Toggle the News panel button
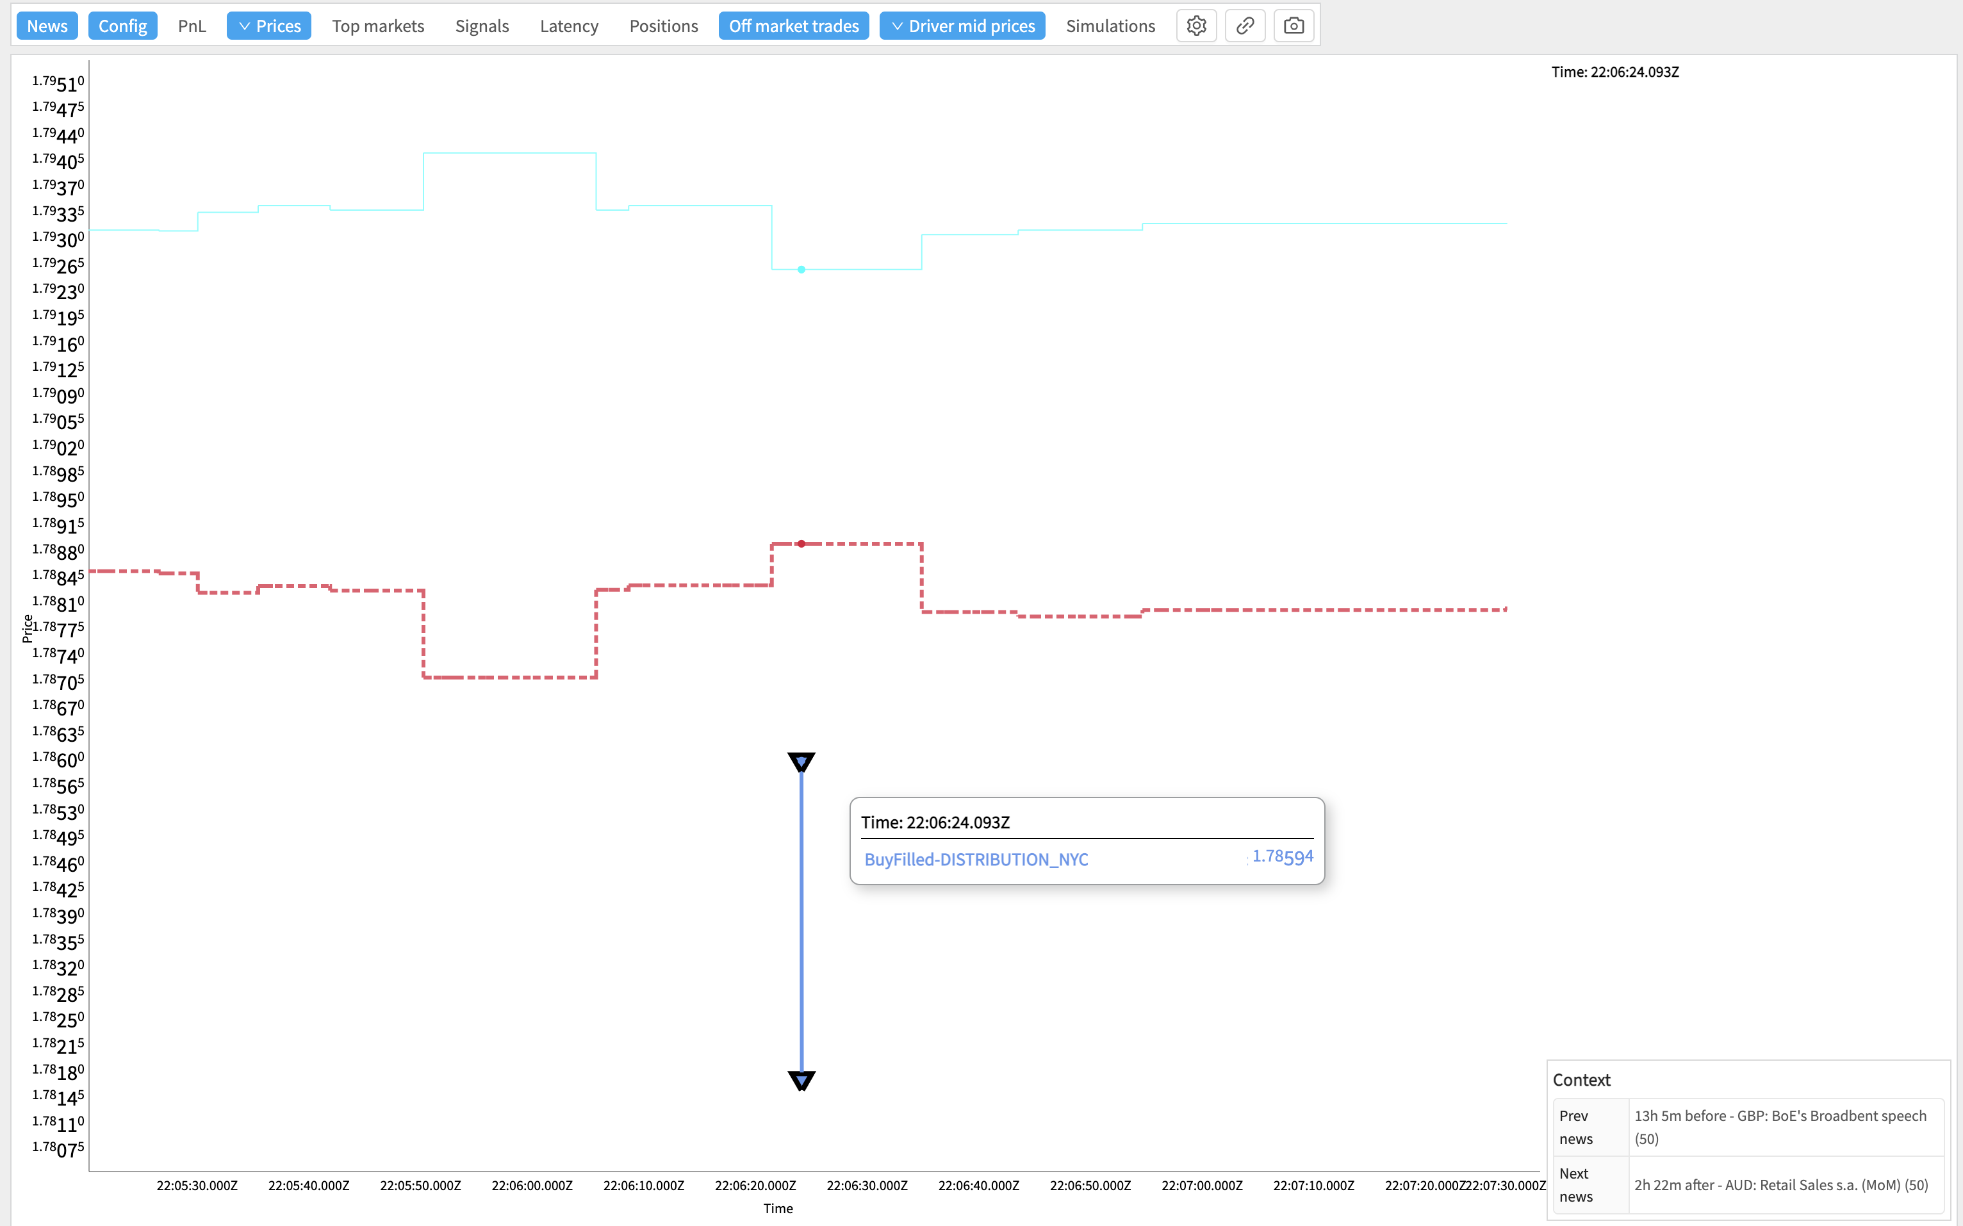This screenshot has height=1226, width=1963. (47, 26)
